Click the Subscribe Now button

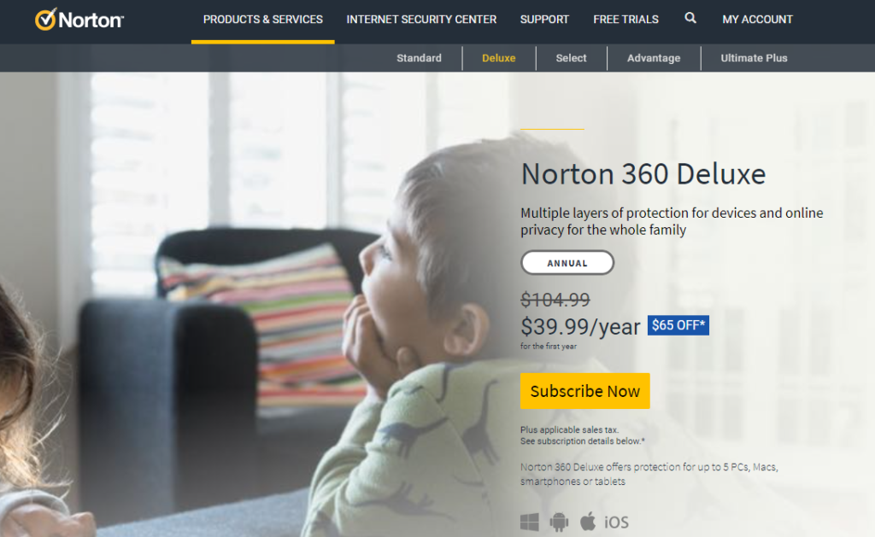[x=584, y=391]
